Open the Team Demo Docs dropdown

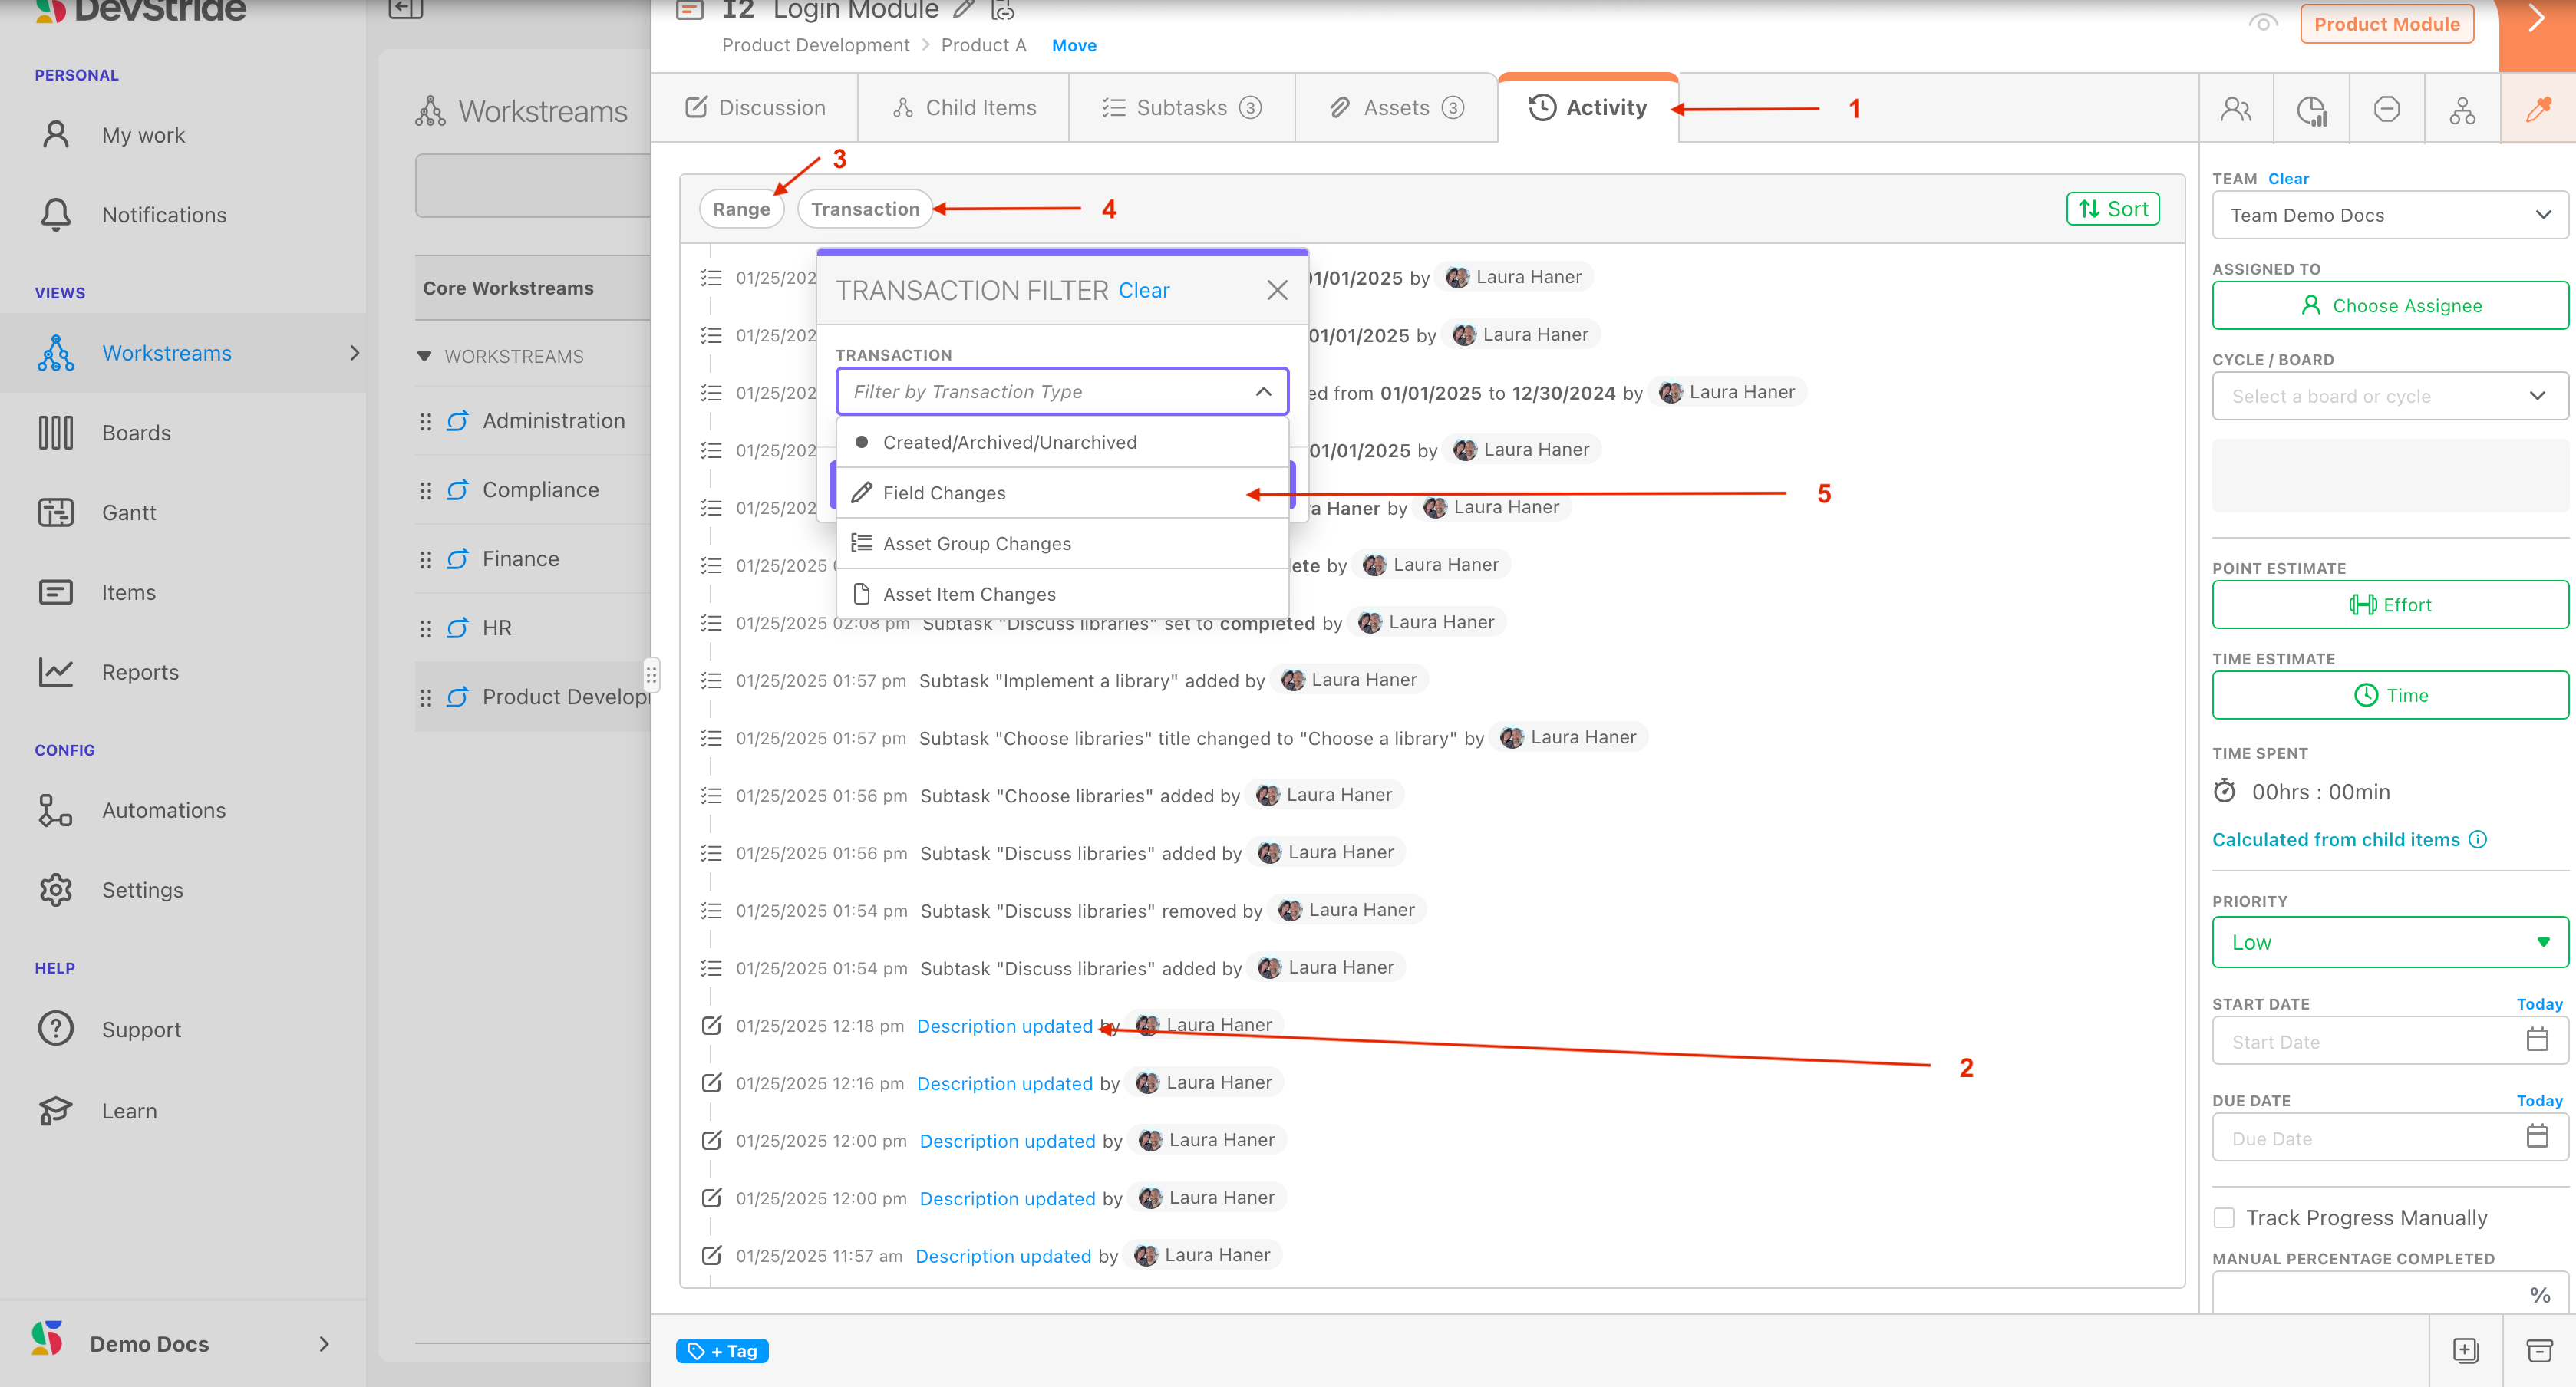pos(2389,215)
